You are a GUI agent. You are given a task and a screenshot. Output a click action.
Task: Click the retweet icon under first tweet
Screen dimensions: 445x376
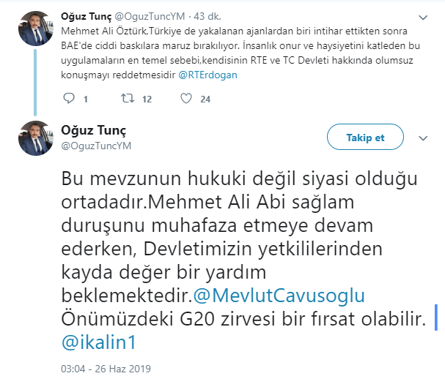coord(126,99)
